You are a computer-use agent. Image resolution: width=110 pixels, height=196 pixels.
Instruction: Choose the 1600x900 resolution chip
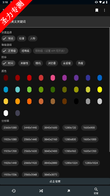[89, 128]
